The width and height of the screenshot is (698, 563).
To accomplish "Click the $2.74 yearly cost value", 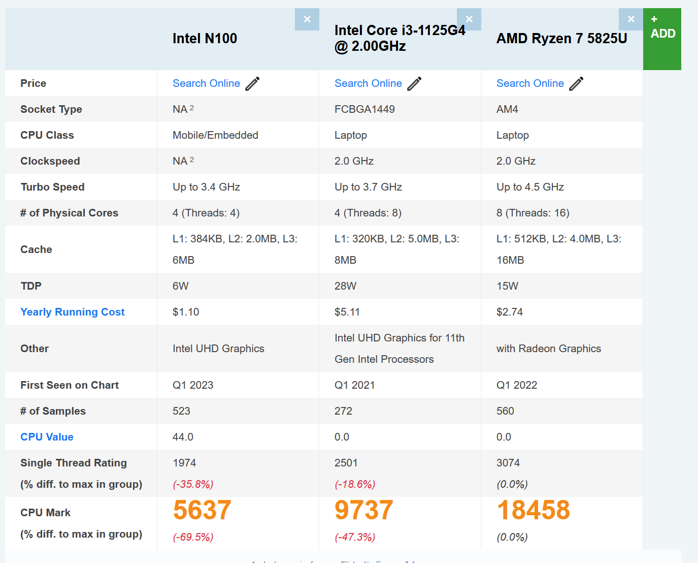I will 510,312.
